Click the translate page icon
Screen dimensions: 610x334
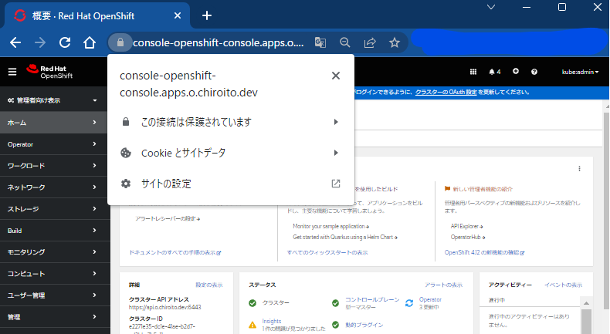(x=320, y=42)
